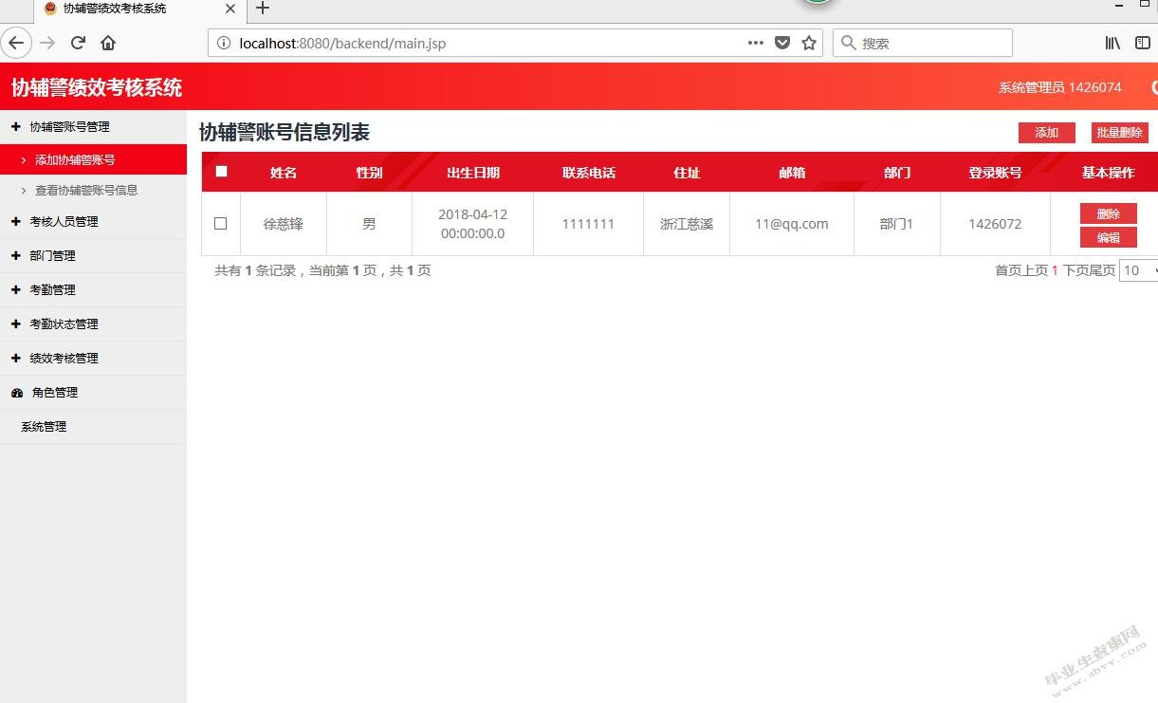Open the Library bookmarks icon

pos(1113,43)
